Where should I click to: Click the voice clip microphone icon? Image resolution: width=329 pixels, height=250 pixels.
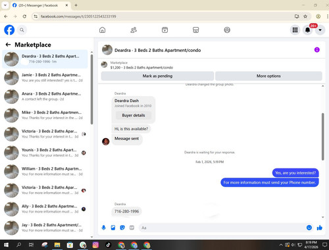(x=104, y=228)
